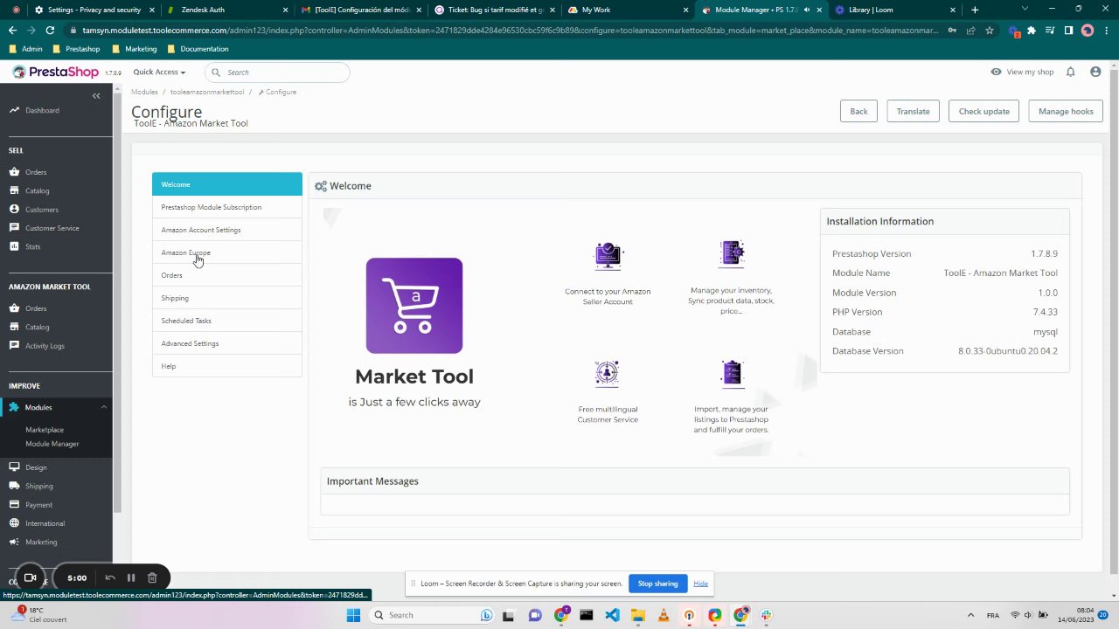The image size is (1119, 629).
Task: Restart the Loom recording with the undo arrow
Action: point(110,577)
